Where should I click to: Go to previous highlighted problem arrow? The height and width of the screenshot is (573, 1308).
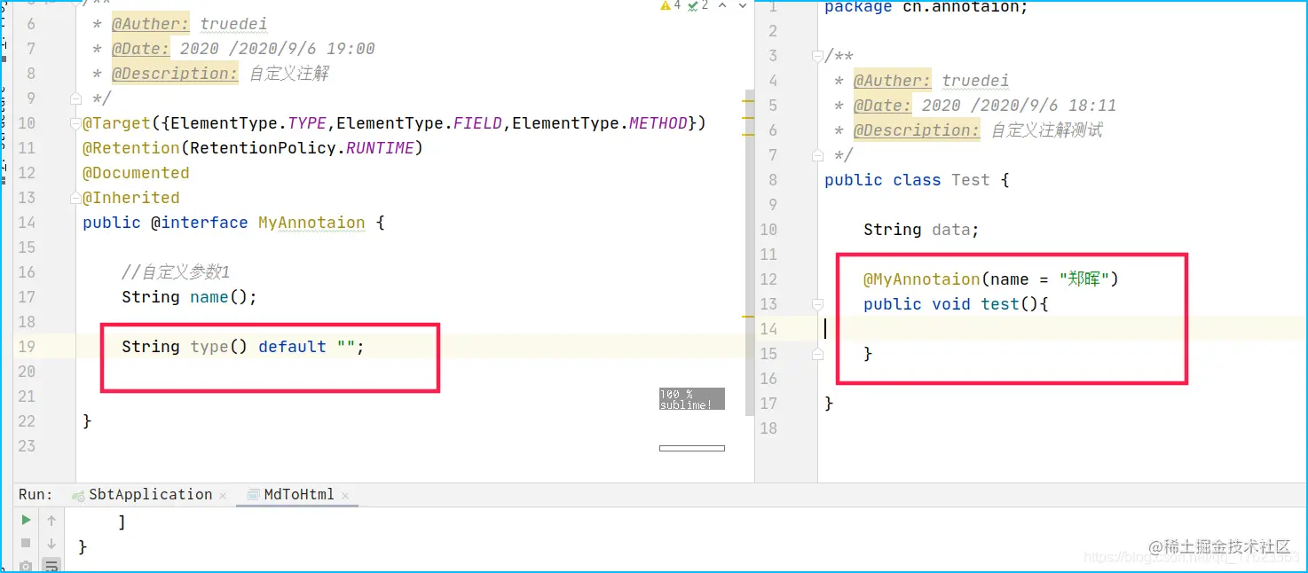pos(721,6)
